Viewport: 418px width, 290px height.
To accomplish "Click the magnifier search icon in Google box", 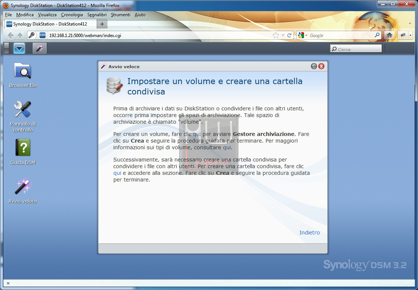I will pyautogui.click(x=377, y=35).
